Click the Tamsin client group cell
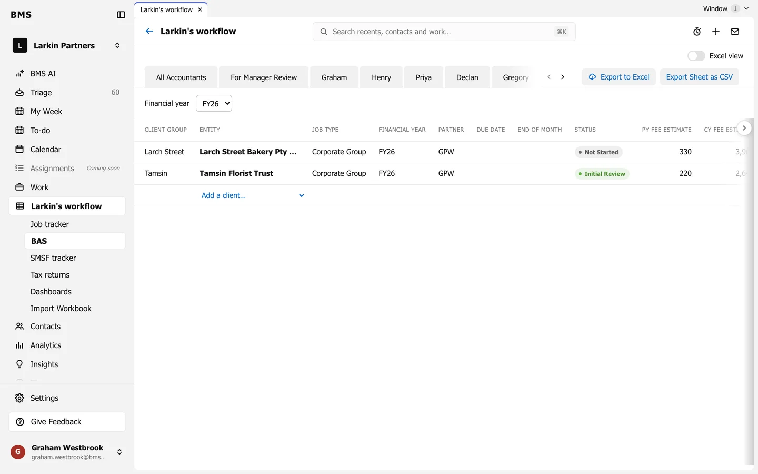The image size is (758, 474). click(156, 173)
